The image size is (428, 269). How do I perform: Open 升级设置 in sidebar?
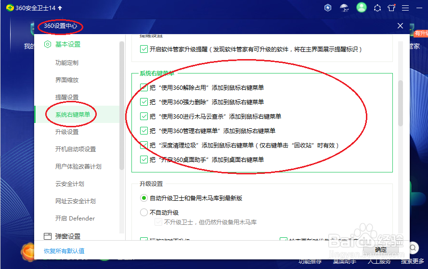67,132
